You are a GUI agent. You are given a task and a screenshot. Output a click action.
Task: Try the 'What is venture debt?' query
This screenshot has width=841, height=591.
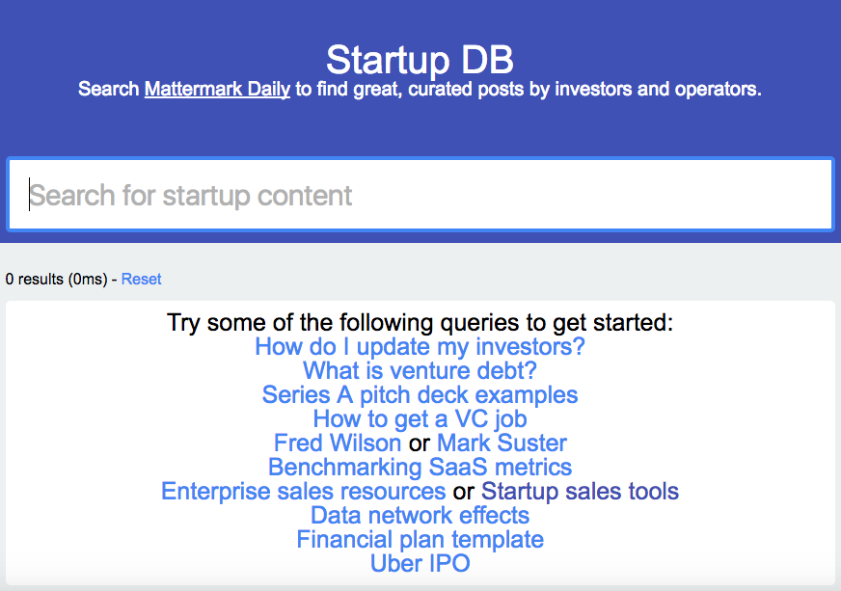click(x=420, y=370)
